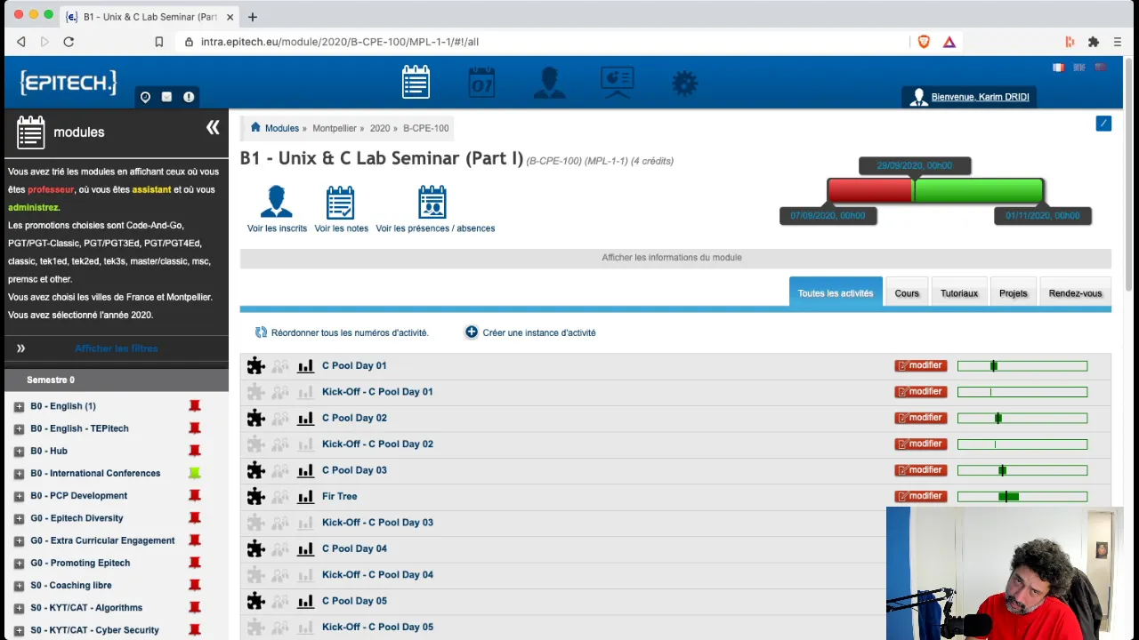
Task: Switch to the Rendez-vous tab
Action: coord(1075,292)
